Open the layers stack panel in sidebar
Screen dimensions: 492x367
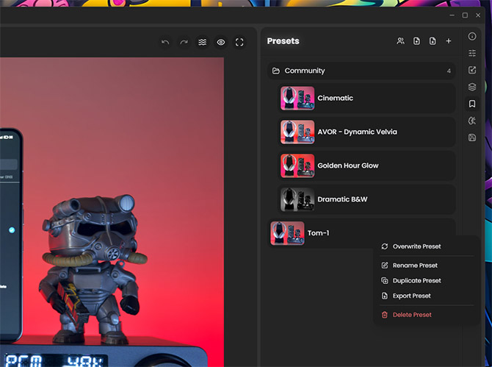pos(472,87)
